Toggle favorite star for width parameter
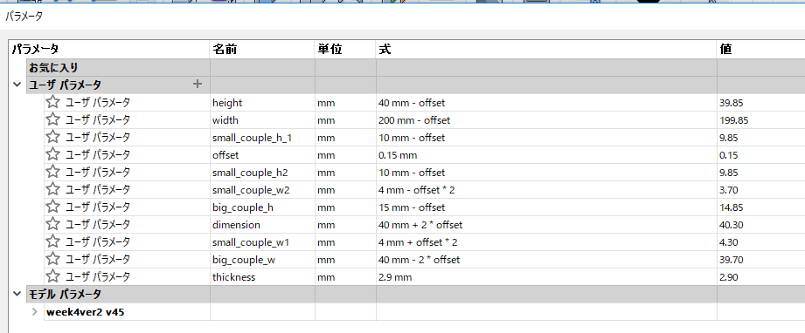The height and width of the screenshot is (333, 805). tap(52, 119)
